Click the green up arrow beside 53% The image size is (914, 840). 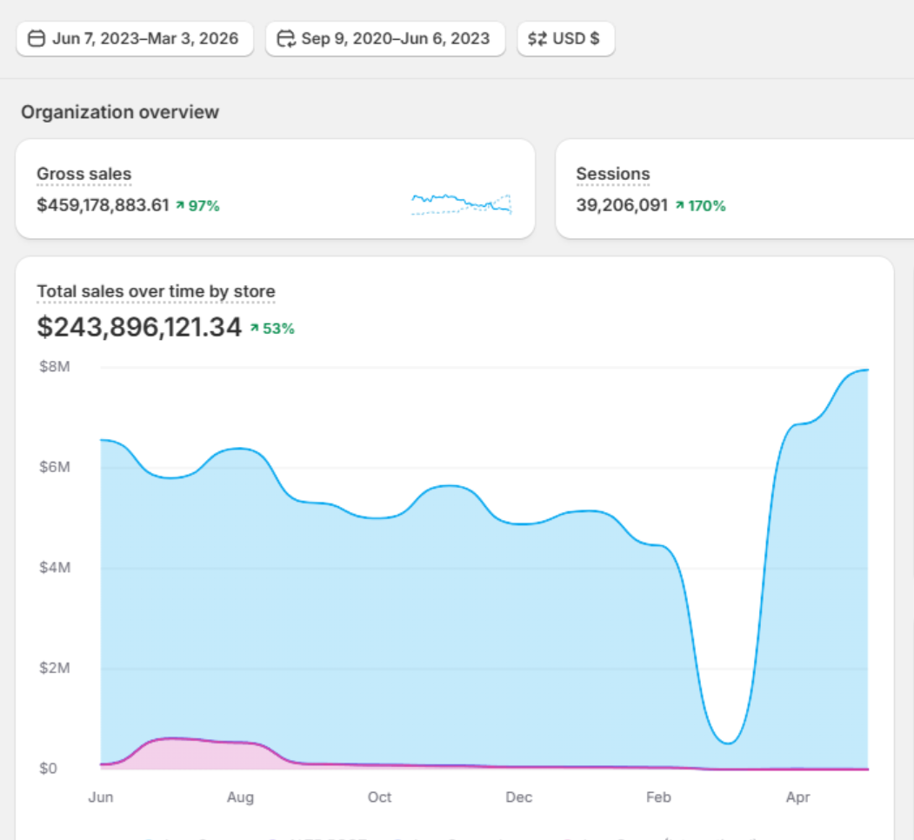click(255, 329)
